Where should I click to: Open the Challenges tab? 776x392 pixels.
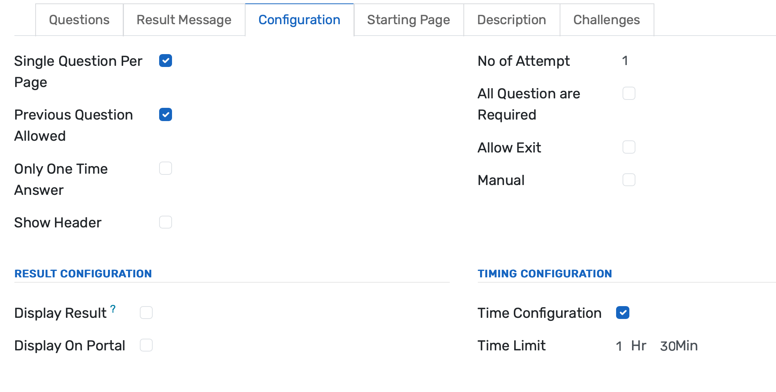[x=606, y=20]
